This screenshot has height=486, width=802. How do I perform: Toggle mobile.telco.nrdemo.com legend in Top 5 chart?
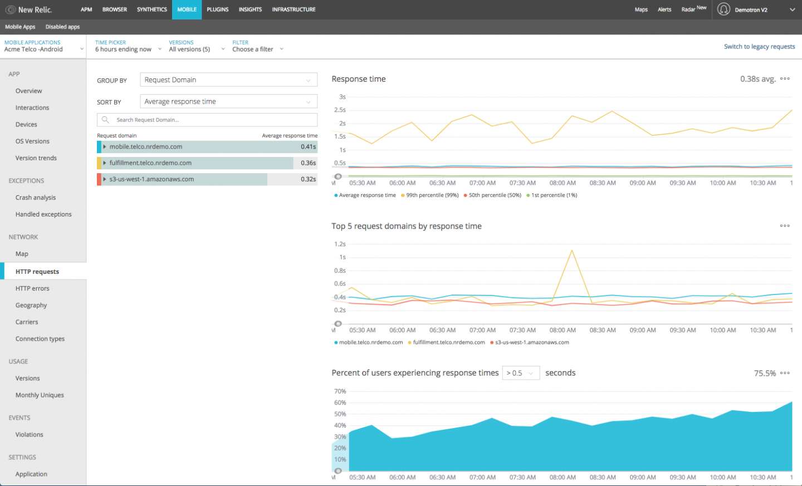pyautogui.click(x=368, y=342)
